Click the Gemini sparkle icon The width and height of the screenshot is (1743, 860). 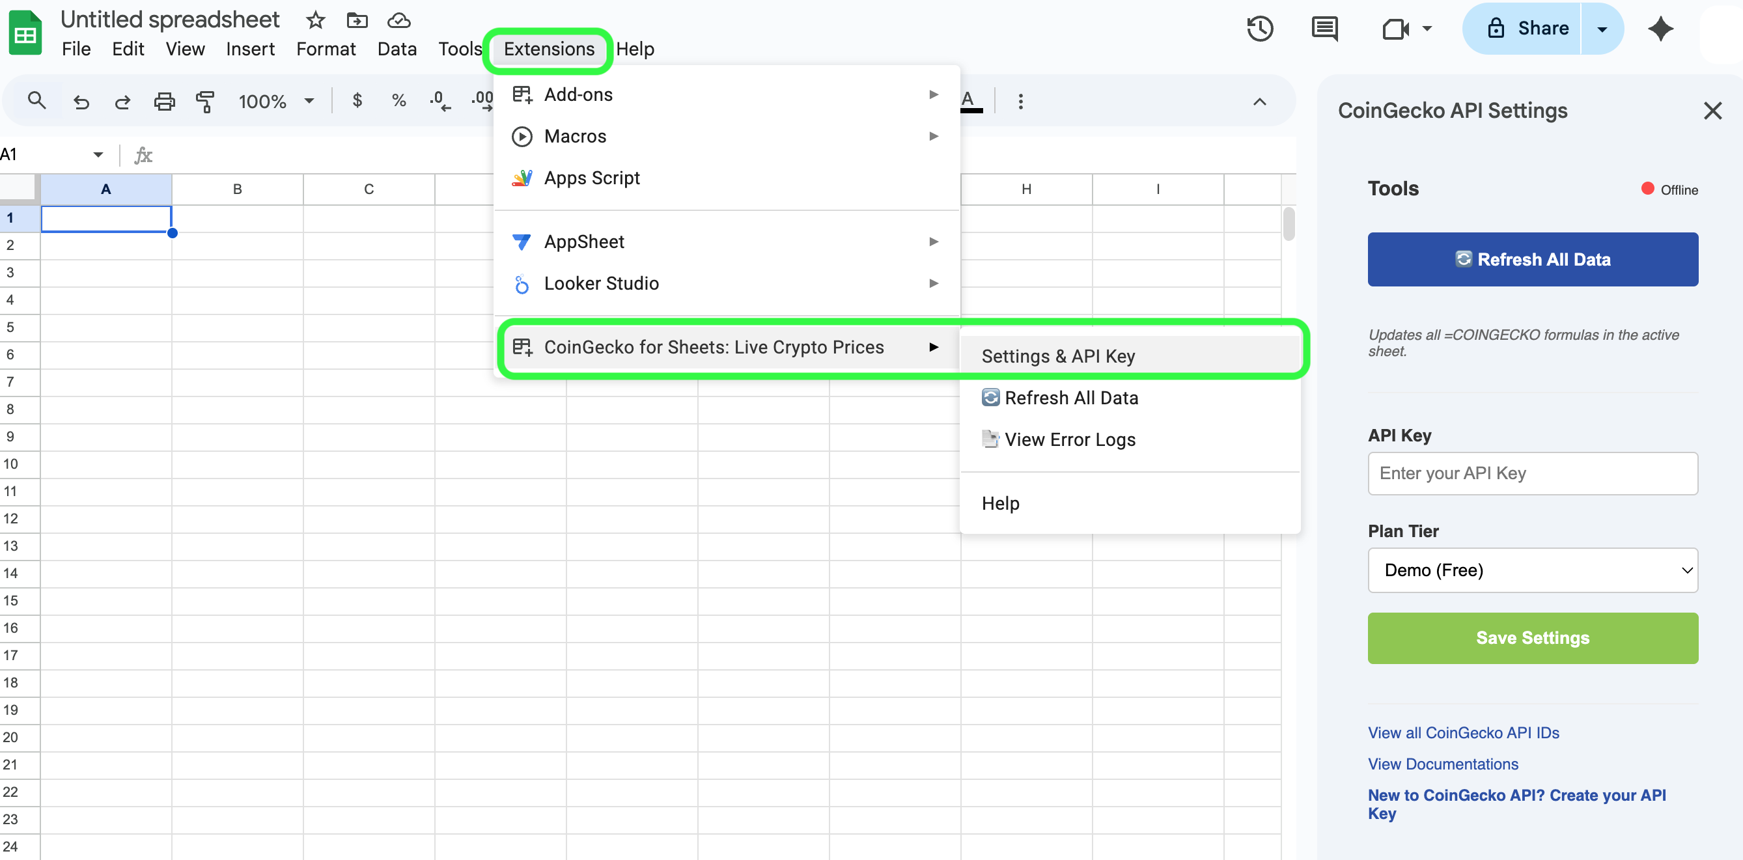tap(1660, 29)
